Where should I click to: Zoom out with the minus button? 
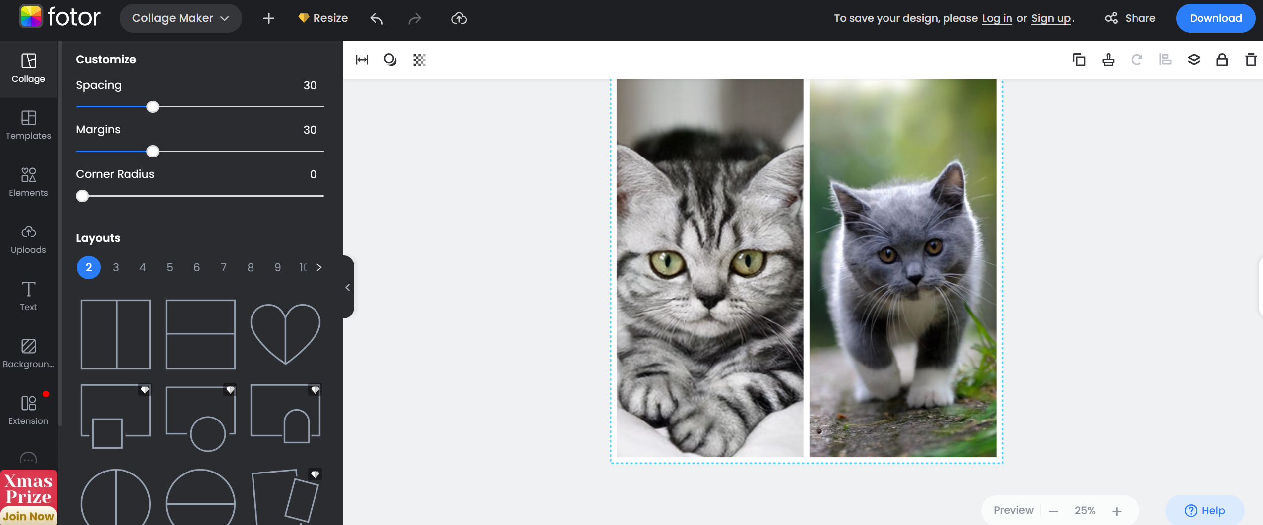point(1054,511)
